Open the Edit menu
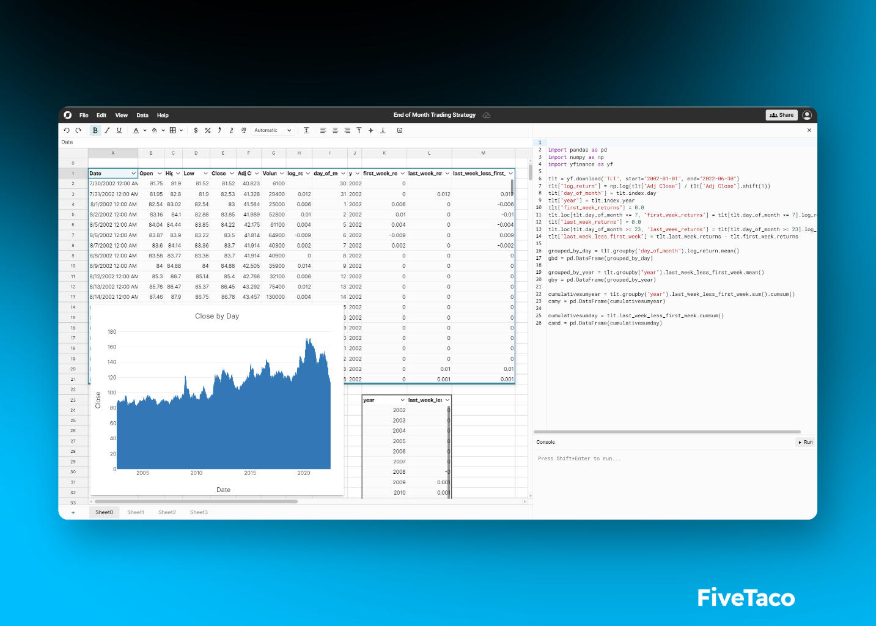The height and width of the screenshot is (626, 876). click(x=101, y=115)
